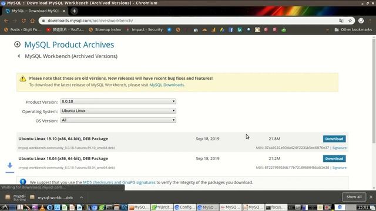This screenshot has height=211, width=376.
Task: Click Ubuntu Linux 19.10 package title
Action: [63, 139]
